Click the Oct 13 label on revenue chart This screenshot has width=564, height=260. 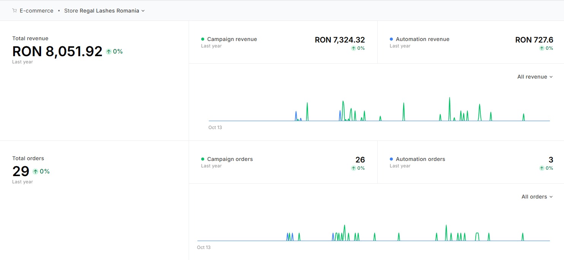215,128
